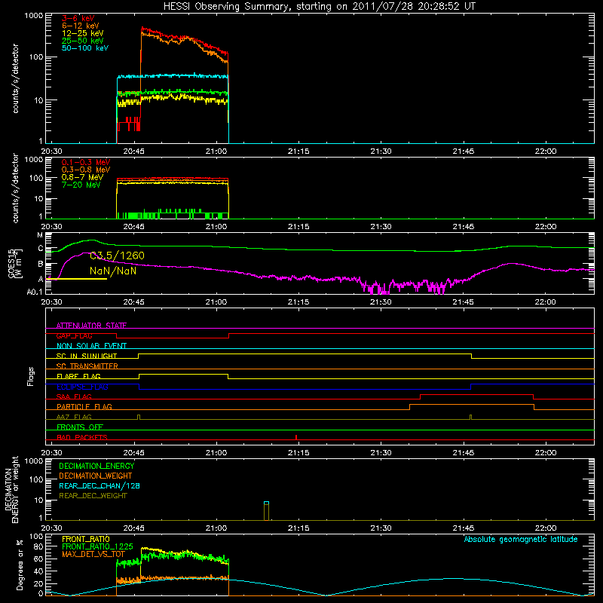Select the BAD_PACKETS flag label
The width and height of the screenshot is (603, 603).
point(82,437)
